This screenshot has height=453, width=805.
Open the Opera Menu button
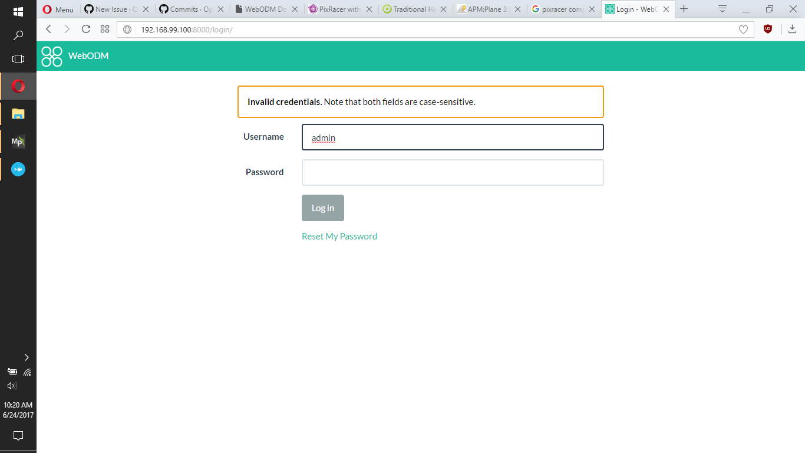click(x=57, y=9)
